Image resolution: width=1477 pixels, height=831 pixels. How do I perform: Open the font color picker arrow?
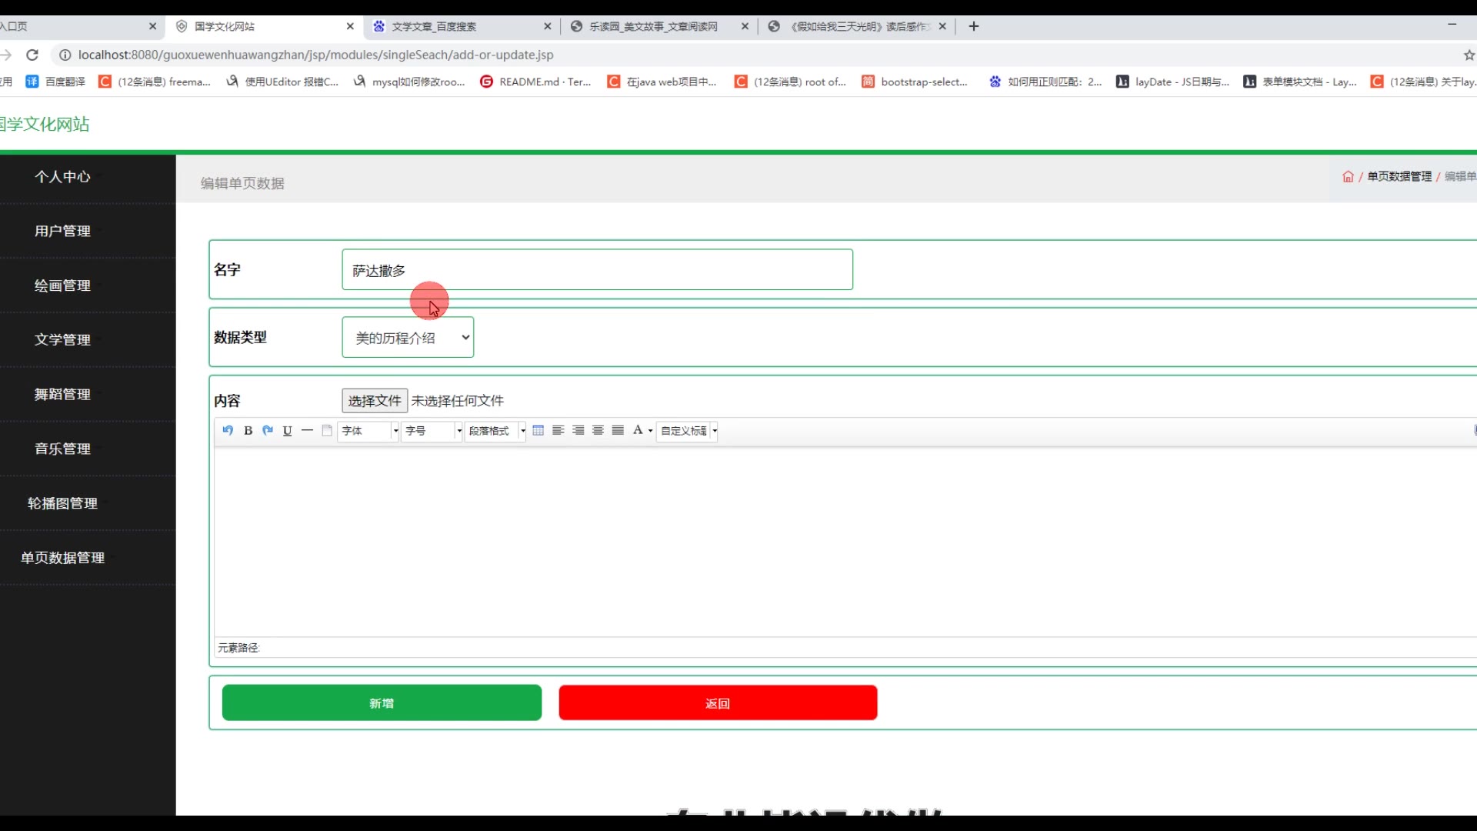651,431
